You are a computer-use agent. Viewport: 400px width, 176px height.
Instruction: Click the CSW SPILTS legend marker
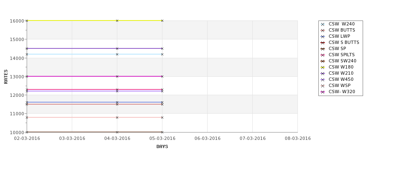tap(323, 55)
